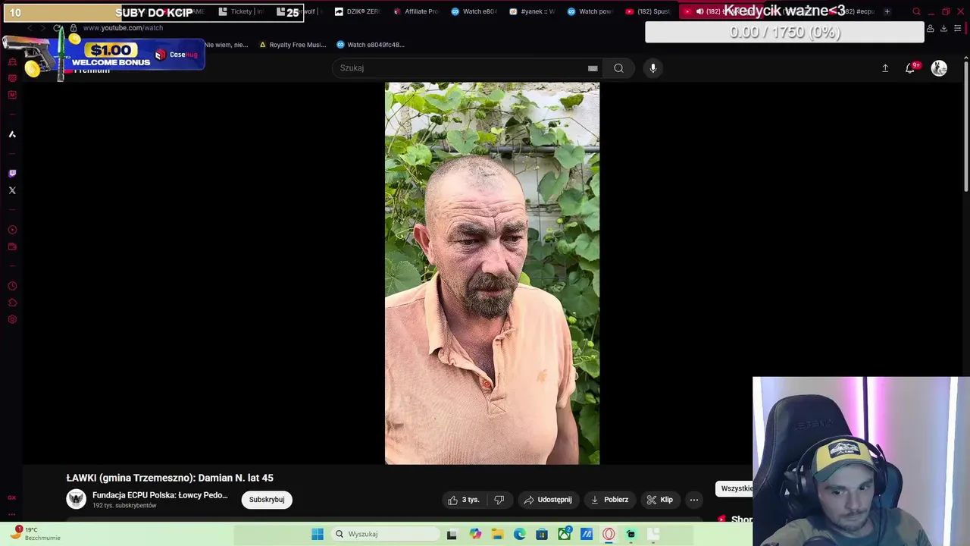Open the Fundacja ECPU Polska channel avatar

tap(77, 499)
